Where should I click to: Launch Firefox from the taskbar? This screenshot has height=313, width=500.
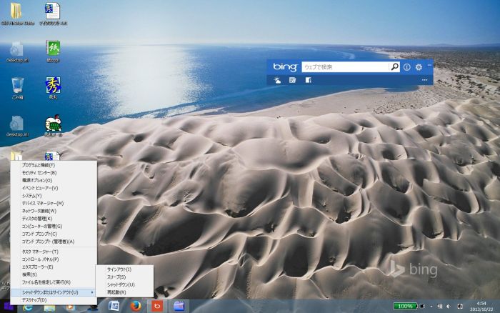pos(135,306)
